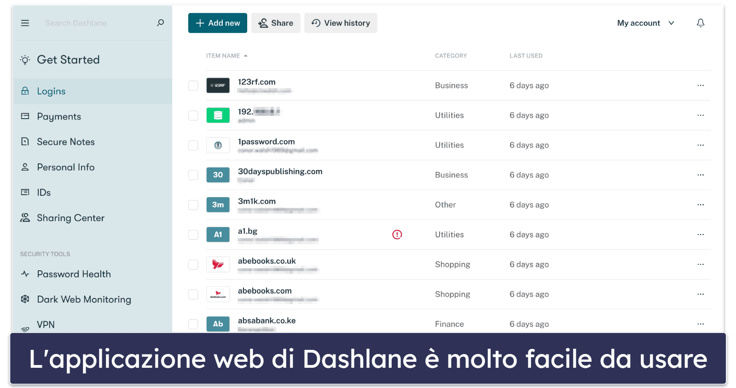This screenshot has width=736, height=388.
Task: Open the a1.bg login item
Action: (247, 231)
